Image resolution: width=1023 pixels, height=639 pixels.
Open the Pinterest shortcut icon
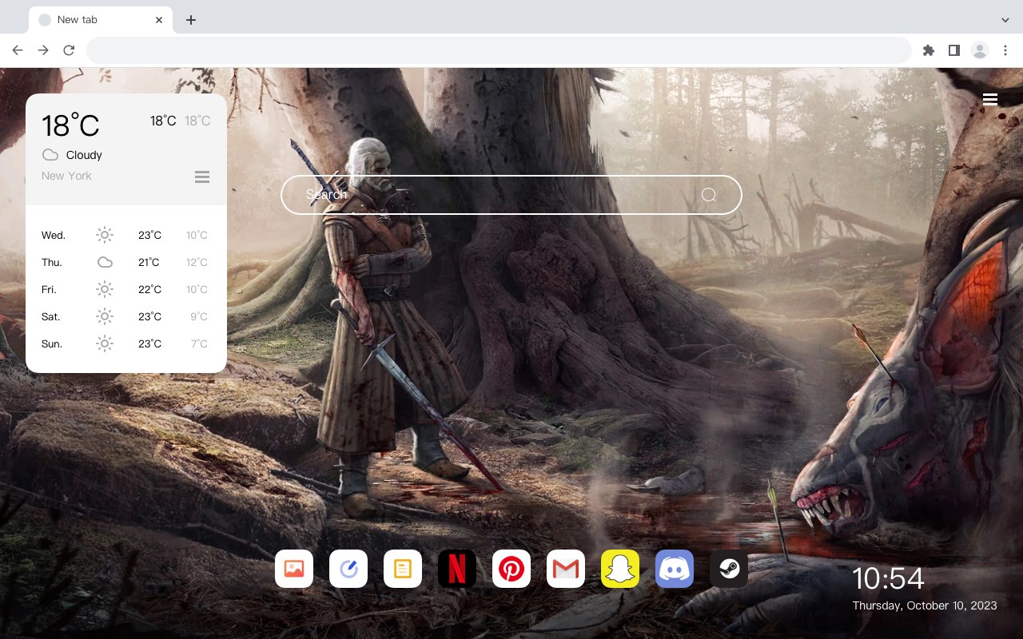click(511, 569)
